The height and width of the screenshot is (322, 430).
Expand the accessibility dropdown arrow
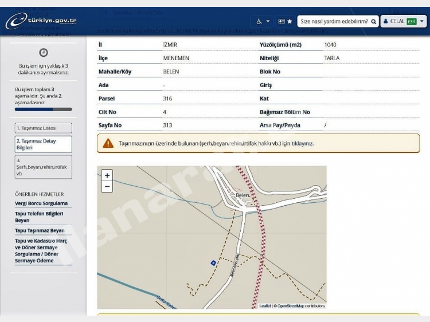pyautogui.click(x=268, y=21)
